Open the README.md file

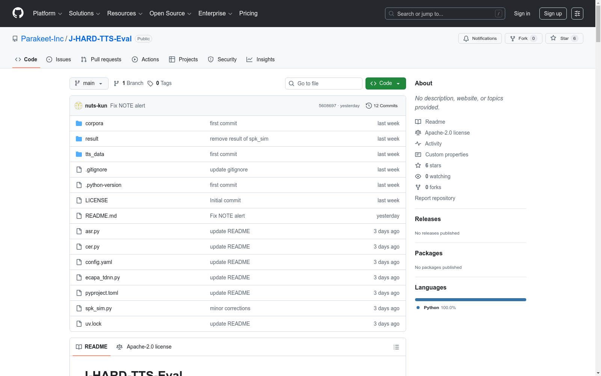[x=101, y=216]
